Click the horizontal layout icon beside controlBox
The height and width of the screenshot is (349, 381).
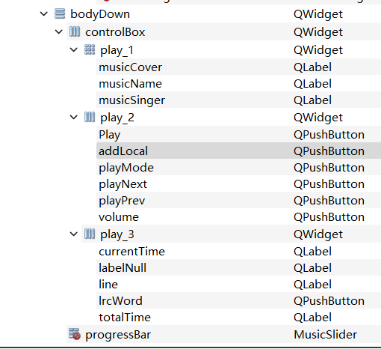(x=75, y=31)
